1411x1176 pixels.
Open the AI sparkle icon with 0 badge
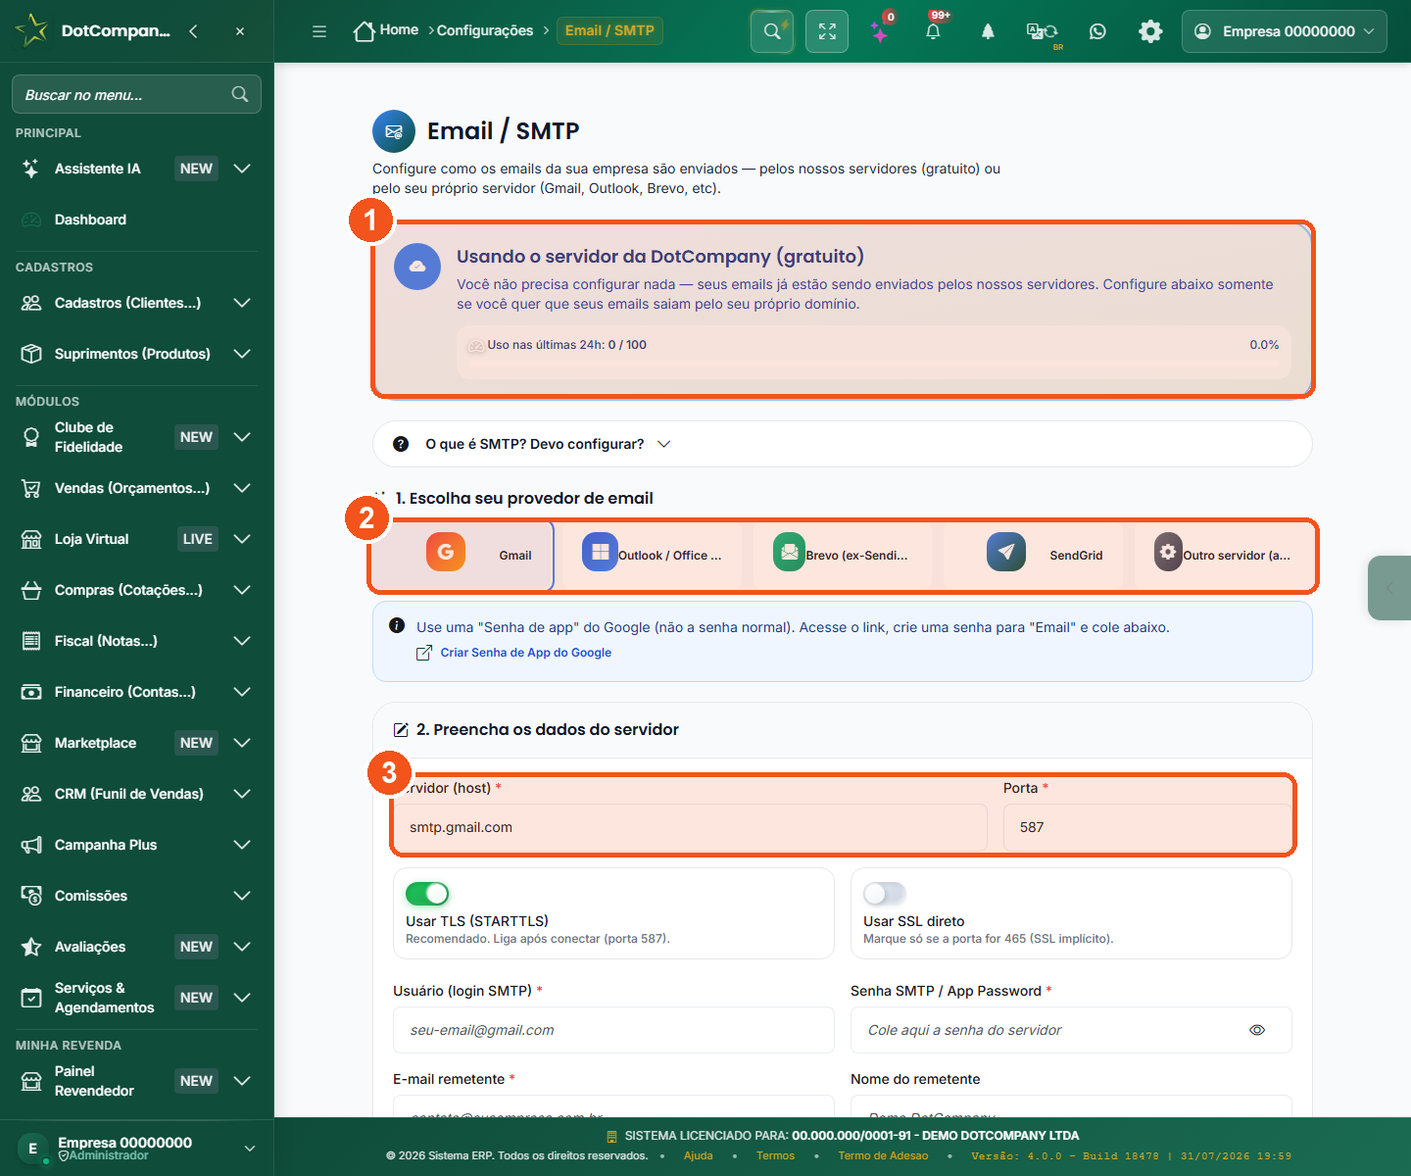[x=880, y=31]
